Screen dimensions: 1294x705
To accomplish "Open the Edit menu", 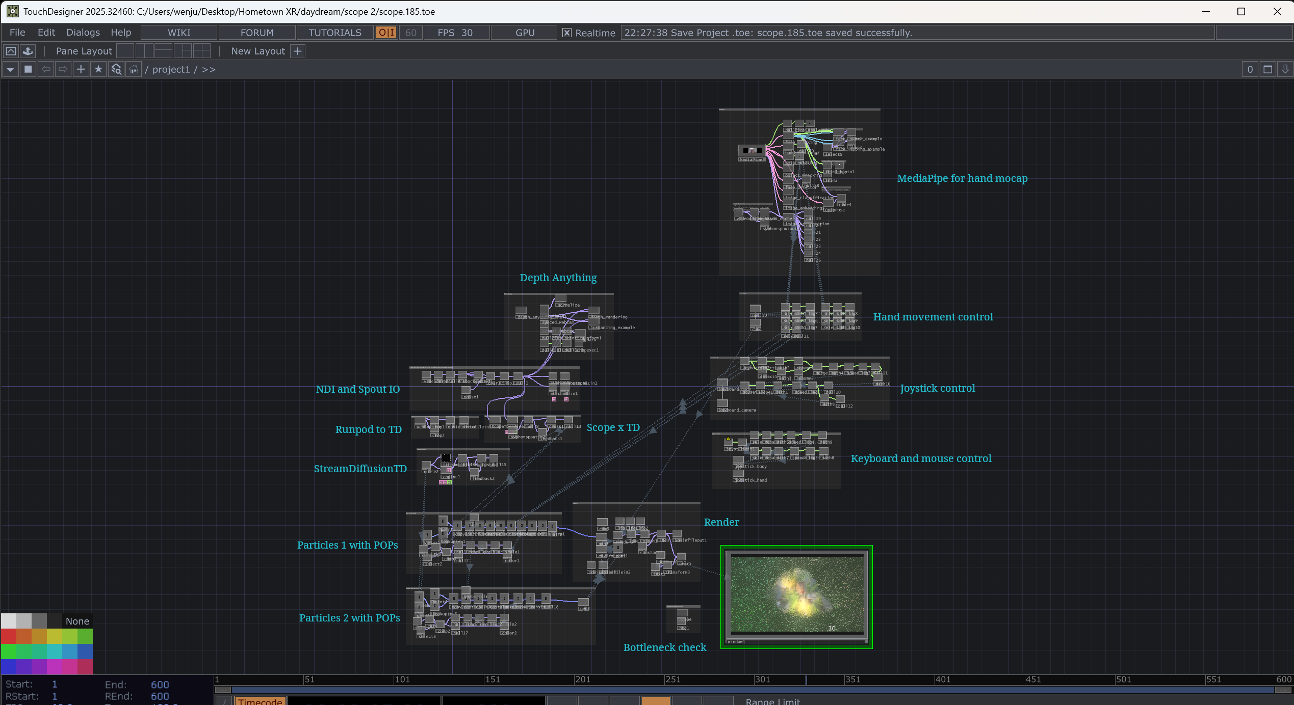I will pyautogui.click(x=46, y=33).
